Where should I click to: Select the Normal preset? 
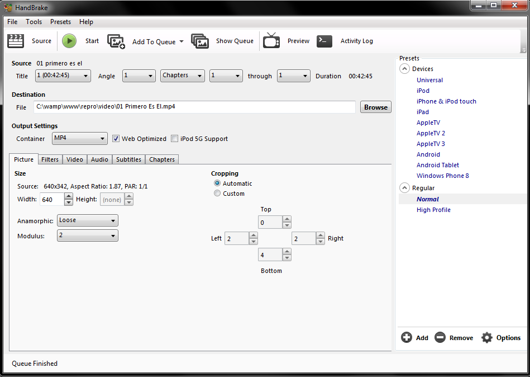(x=428, y=199)
